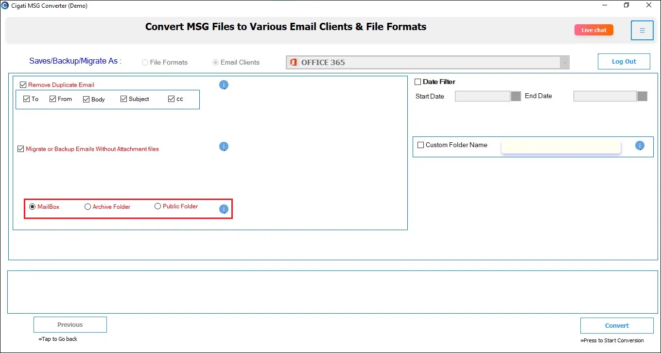
Task: Click the Log Out button
Action: [x=624, y=62]
